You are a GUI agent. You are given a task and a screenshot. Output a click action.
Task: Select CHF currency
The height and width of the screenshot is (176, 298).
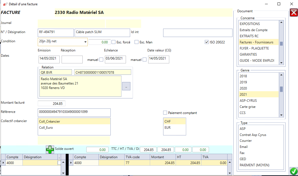click(175, 121)
